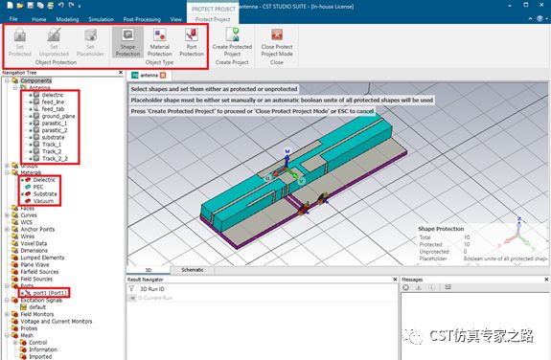Click the Set Placeholder icon
Viewport: 551px width, 360px height.
(x=90, y=35)
